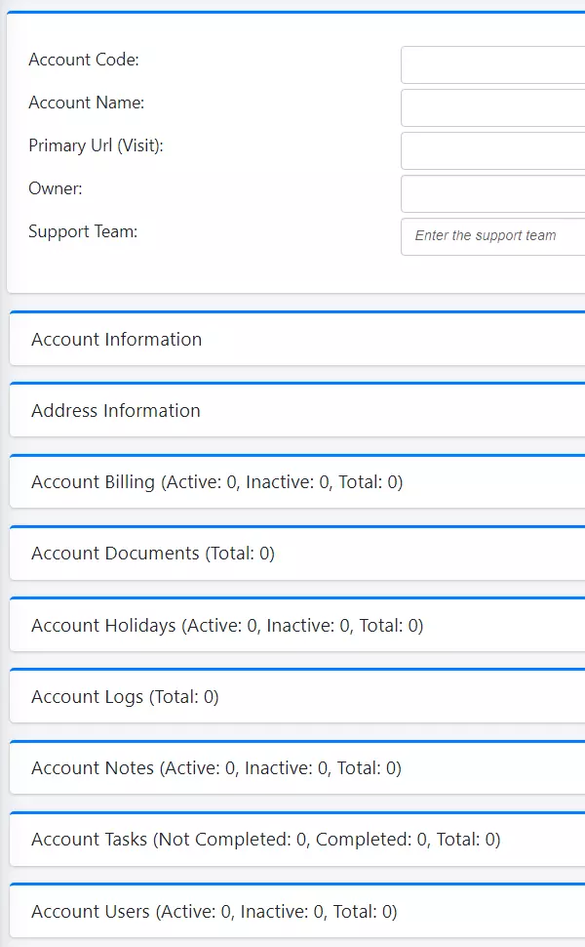Open the Account Tasks section
Image resolution: width=585 pixels, height=947 pixels.
297,839
